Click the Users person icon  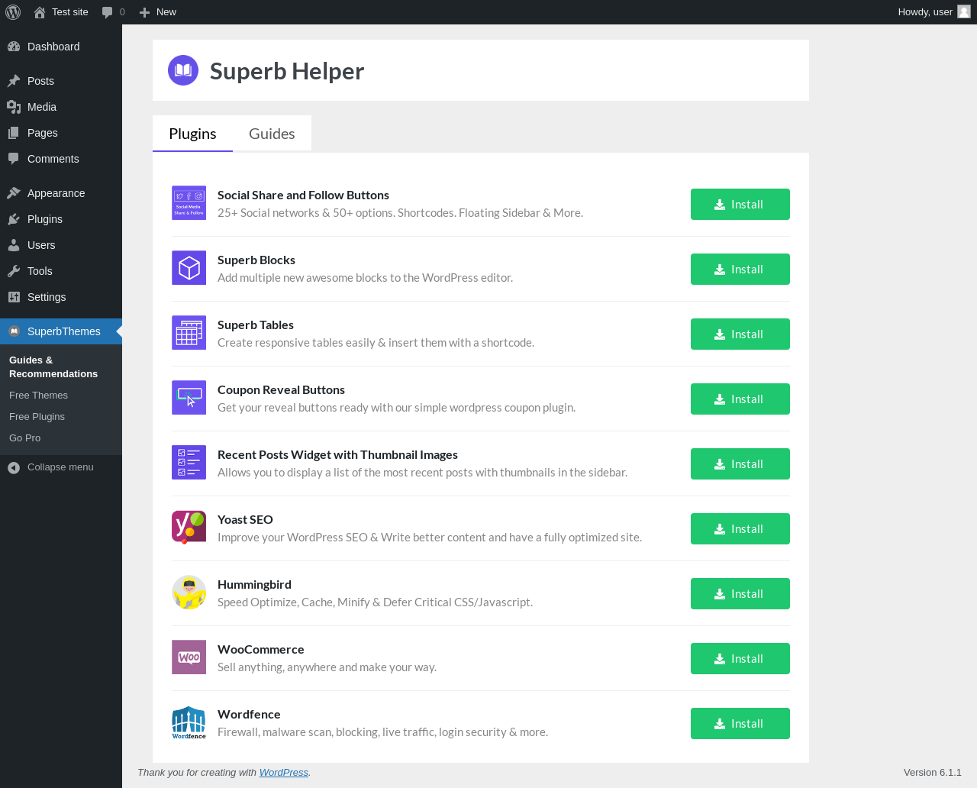tap(14, 245)
